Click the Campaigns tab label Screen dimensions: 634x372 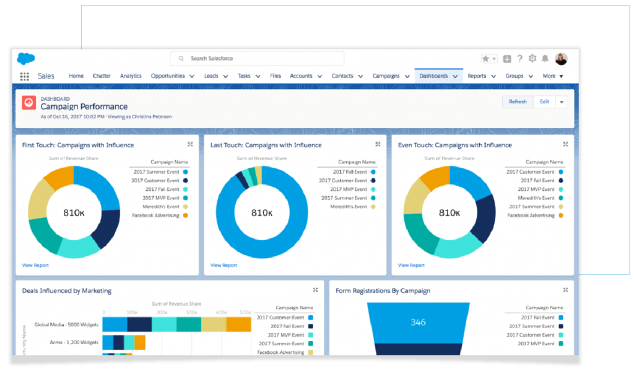coord(386,76)
